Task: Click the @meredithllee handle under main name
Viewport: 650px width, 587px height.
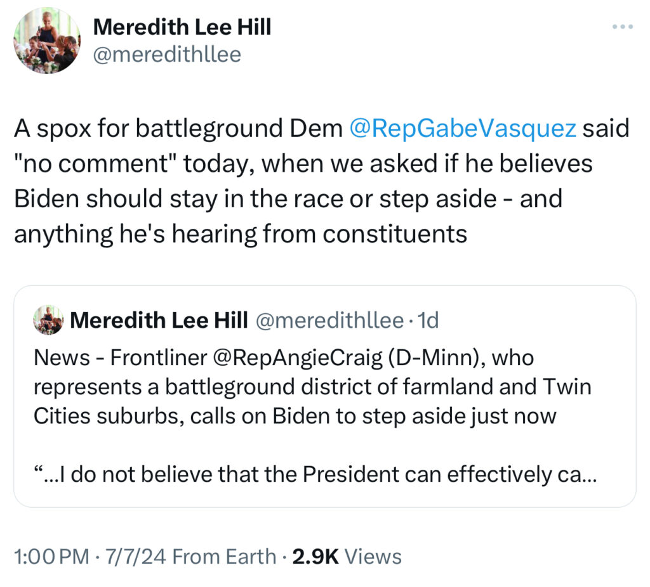Action: [x=167, y=55]
